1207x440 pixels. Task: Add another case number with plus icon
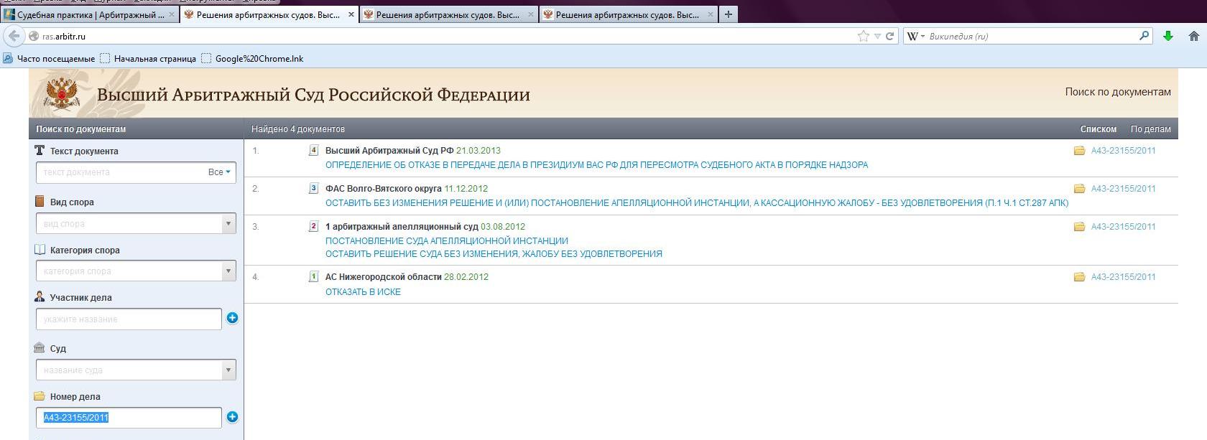click(232, 417)
